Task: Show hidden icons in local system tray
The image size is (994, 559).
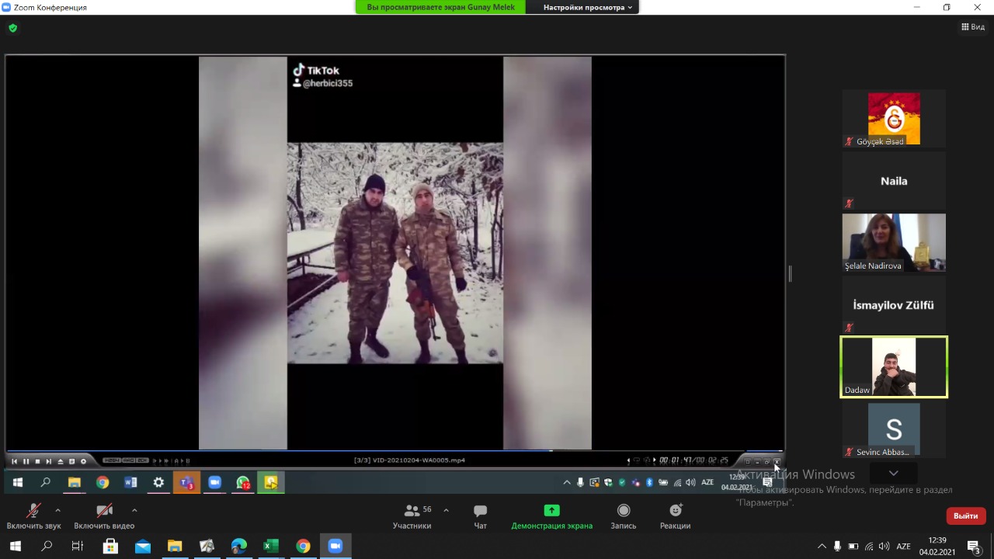Action: [x=822, y=546]
